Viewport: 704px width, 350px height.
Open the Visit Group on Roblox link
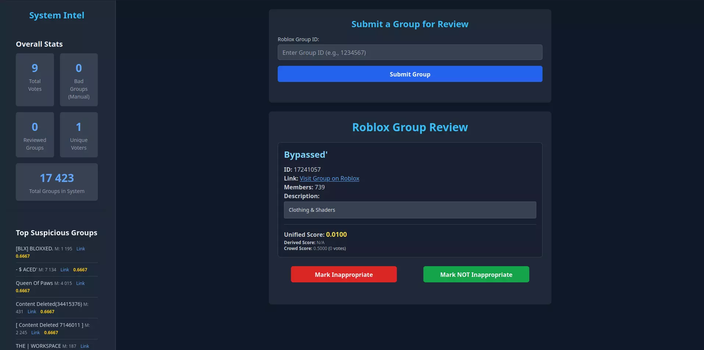point(330,178)
